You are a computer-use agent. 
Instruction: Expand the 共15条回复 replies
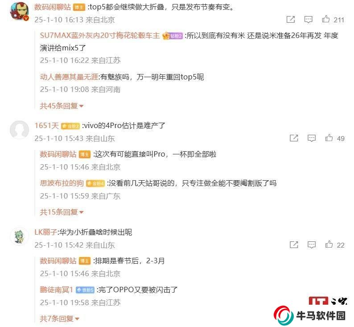(x=62, y=212)
